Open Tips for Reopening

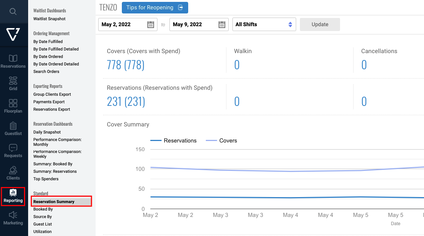point(154,7)
